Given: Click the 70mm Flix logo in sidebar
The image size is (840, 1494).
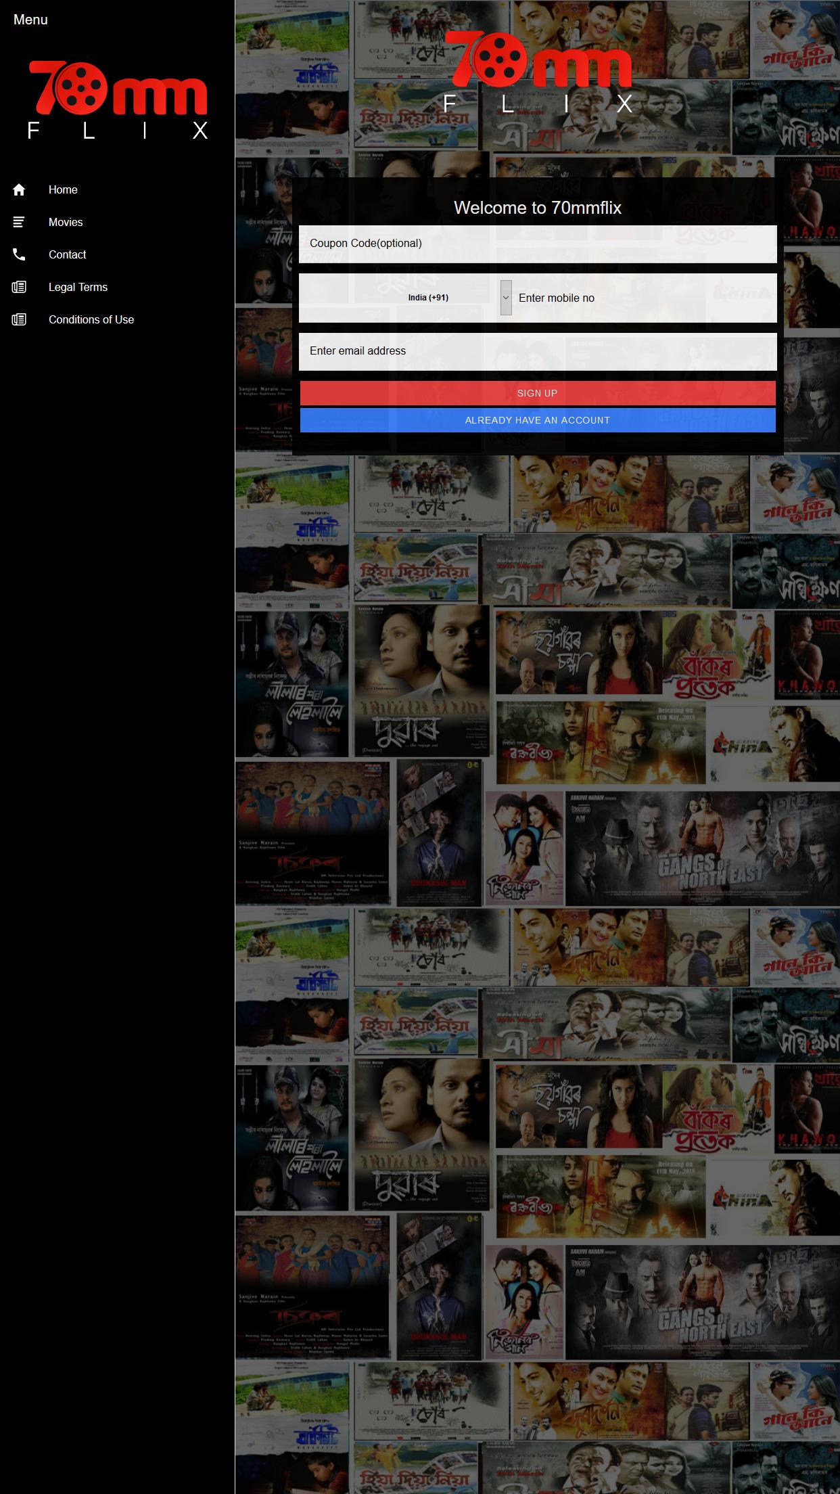Looking at the screenshot, I should tap(118, 100).
